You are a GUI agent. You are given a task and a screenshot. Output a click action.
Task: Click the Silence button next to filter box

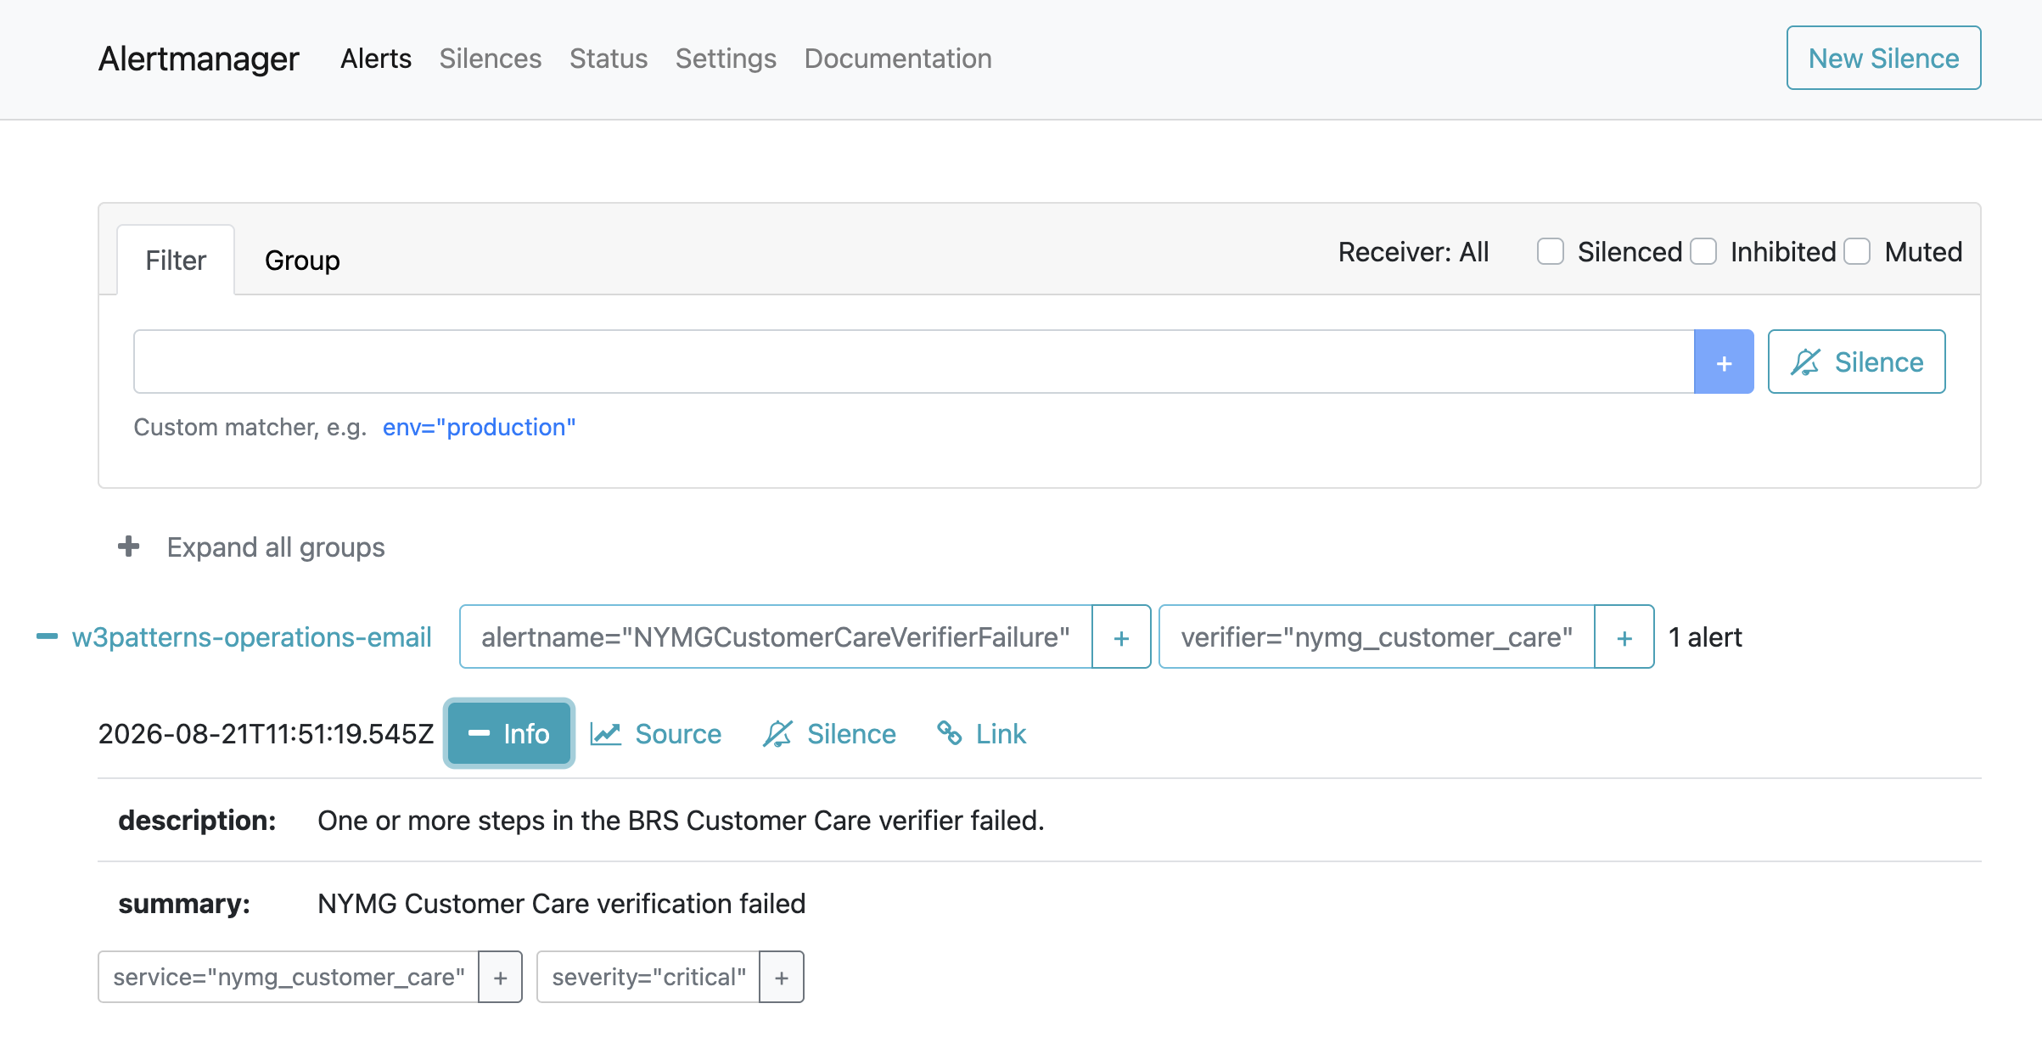coord(1856,362)
